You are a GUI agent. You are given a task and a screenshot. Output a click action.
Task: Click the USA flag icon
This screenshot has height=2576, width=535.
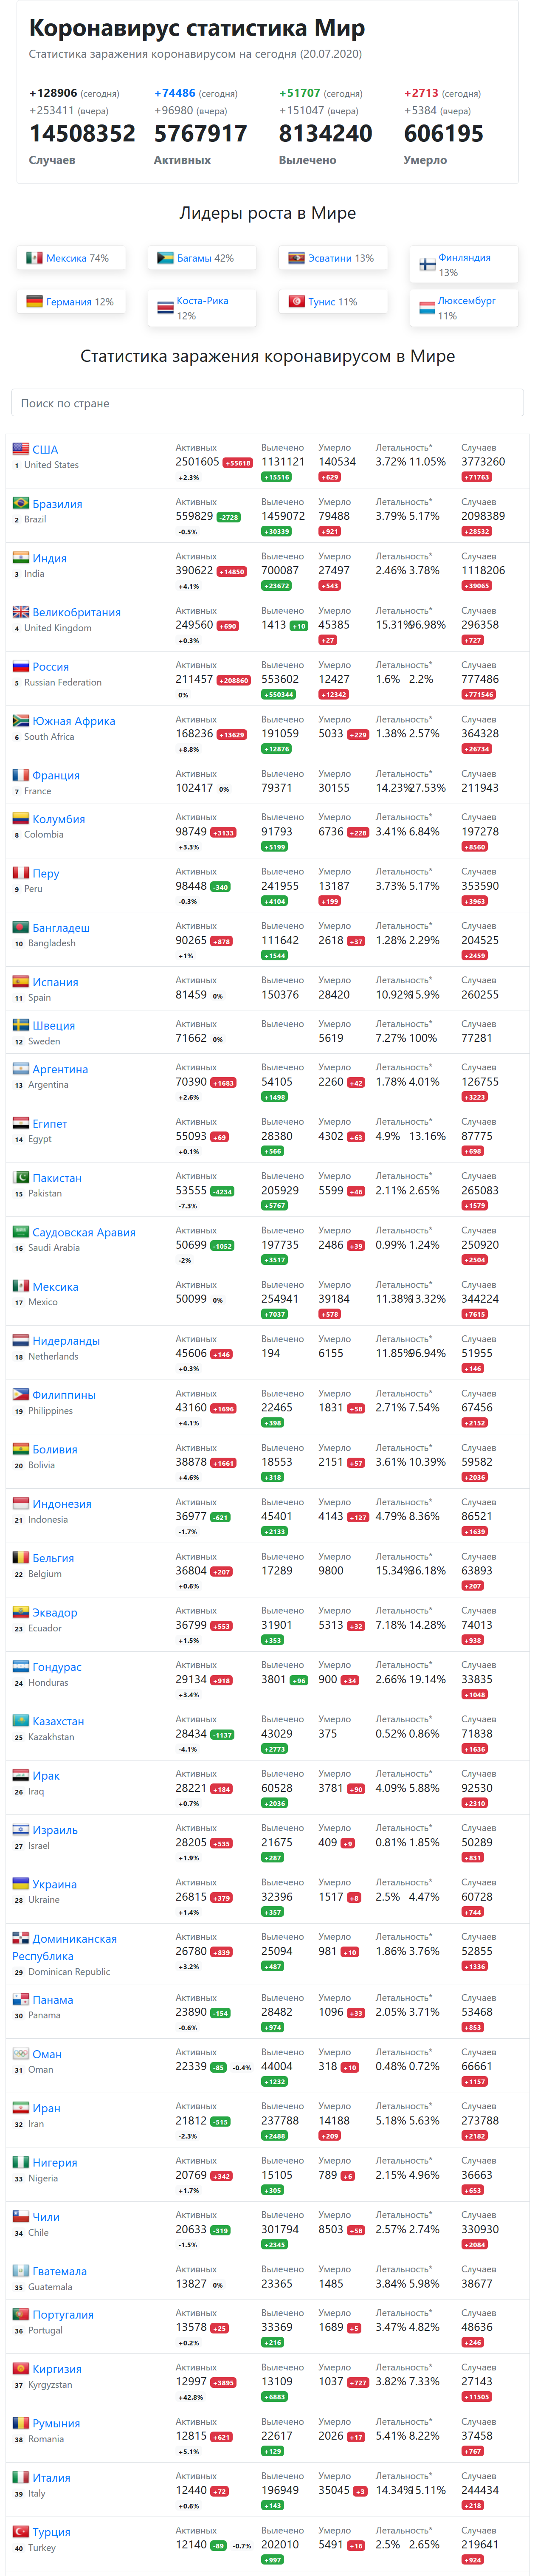[20, 449]
